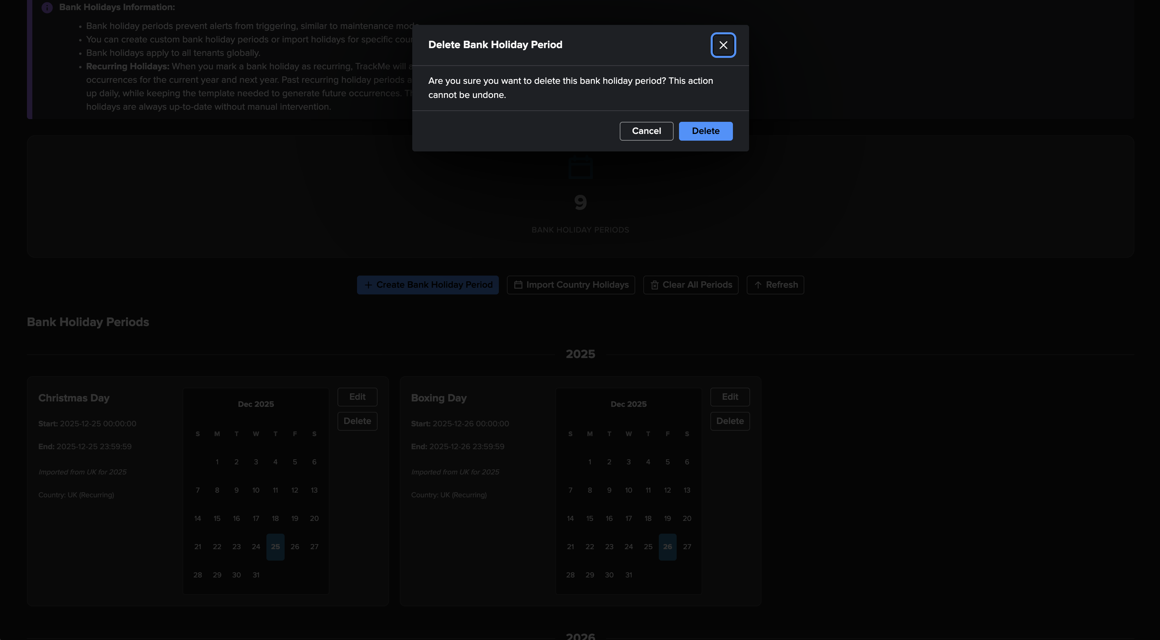1160x640 pixels.
Task: Click the Import Country Holidays label
Action: click(577, 285)
